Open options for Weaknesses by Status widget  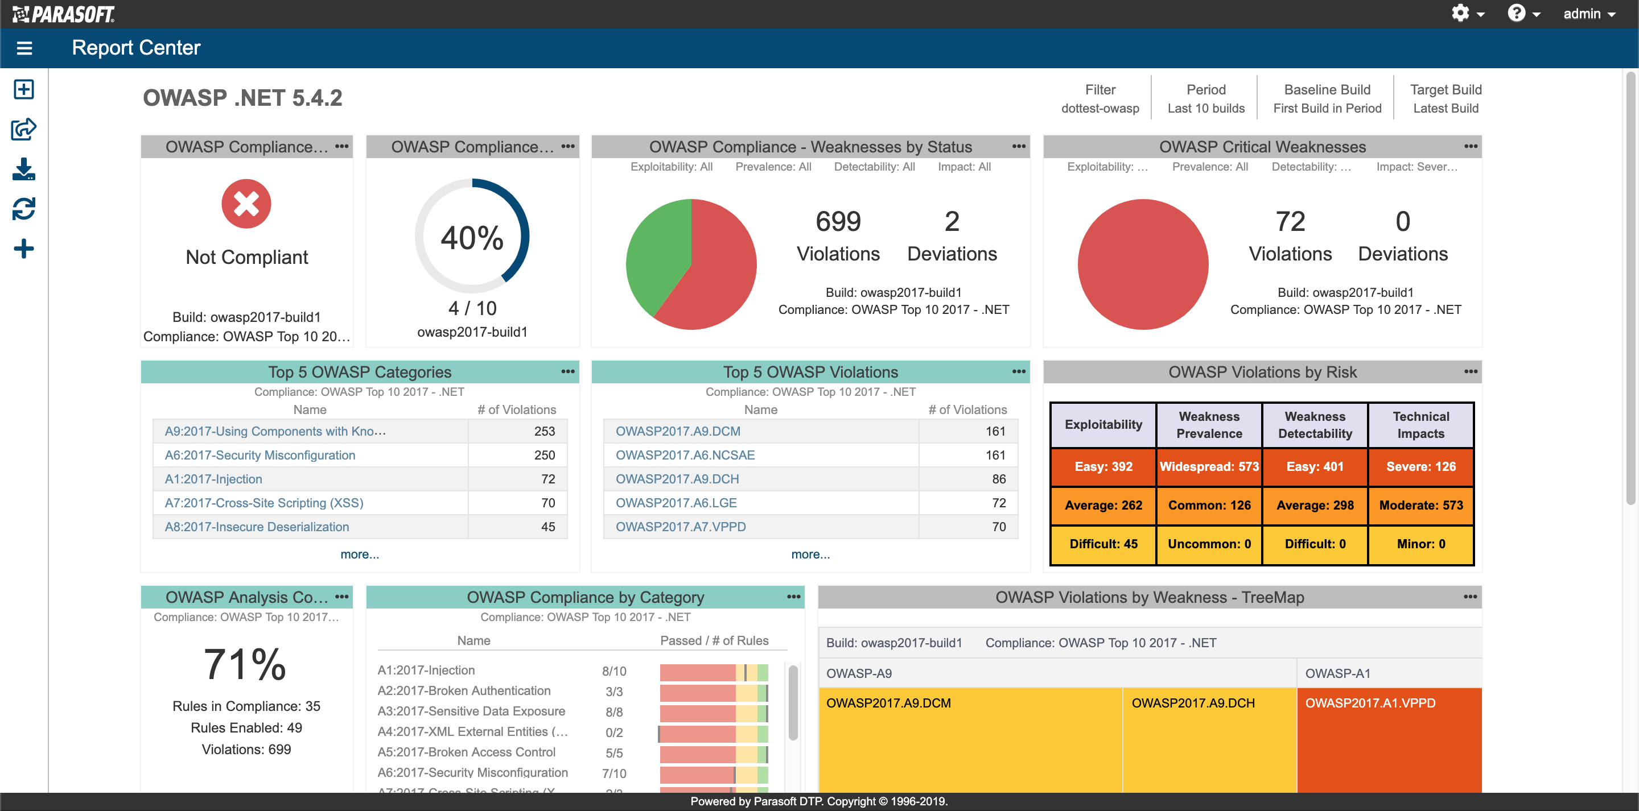[1019, 146]
